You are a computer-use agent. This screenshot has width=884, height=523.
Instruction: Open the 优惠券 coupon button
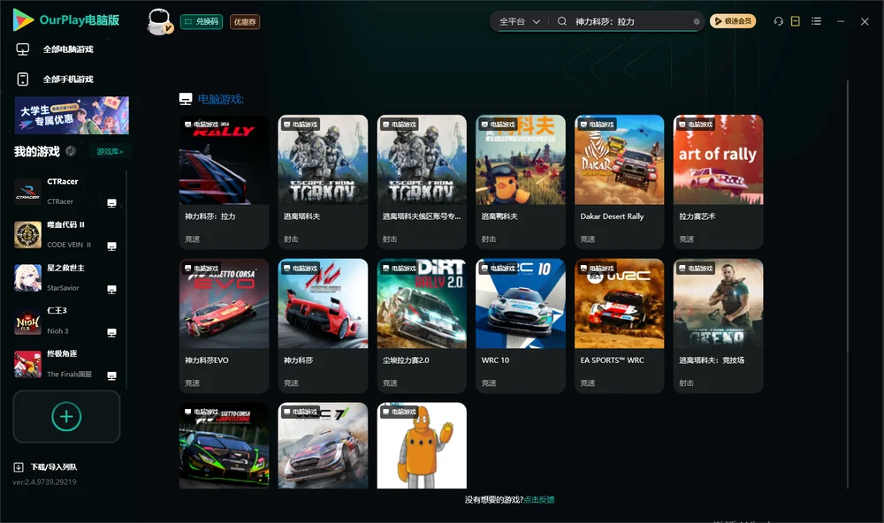point(245,22)
